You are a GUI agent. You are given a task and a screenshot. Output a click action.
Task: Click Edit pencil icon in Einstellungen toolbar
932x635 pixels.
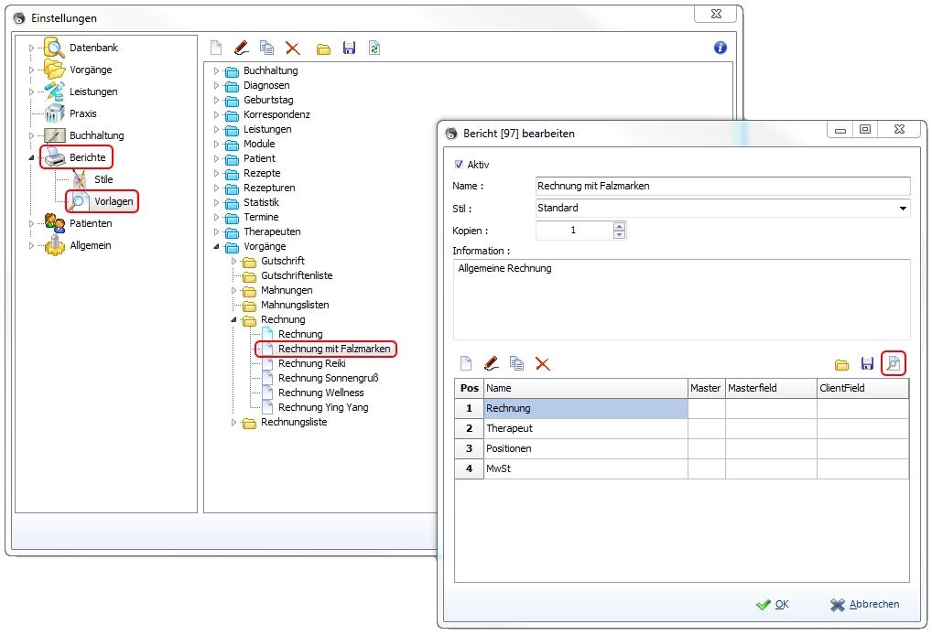click(x=242, y=48)
